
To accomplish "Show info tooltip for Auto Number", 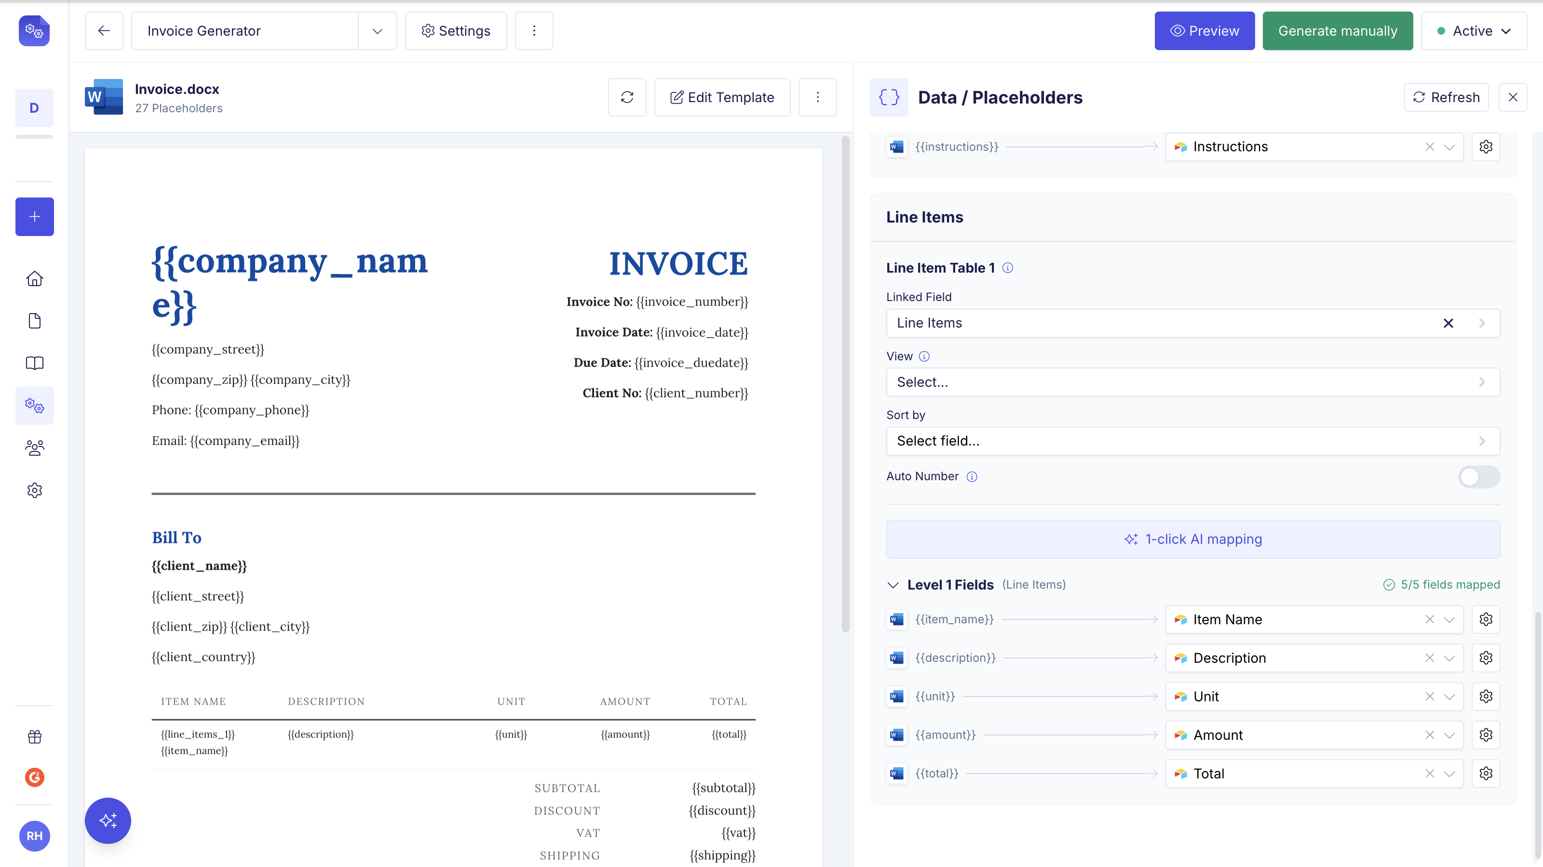I will click(x=972, y=477).
